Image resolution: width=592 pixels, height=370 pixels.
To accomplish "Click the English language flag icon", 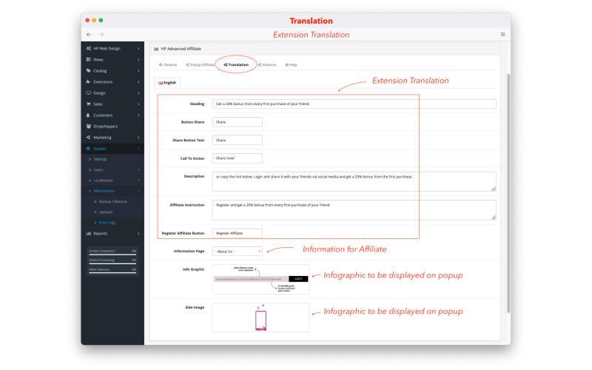I will point(161,83).
